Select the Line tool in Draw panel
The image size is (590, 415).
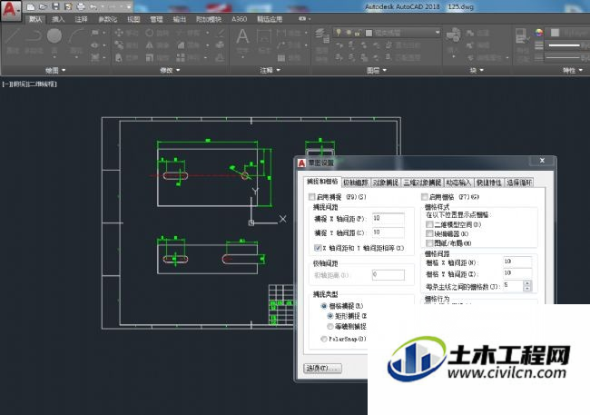(x=13, y=40)
